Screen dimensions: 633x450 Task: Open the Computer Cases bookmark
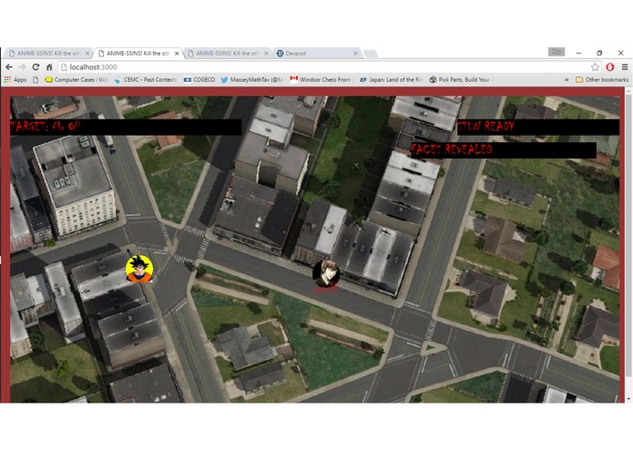77,80
